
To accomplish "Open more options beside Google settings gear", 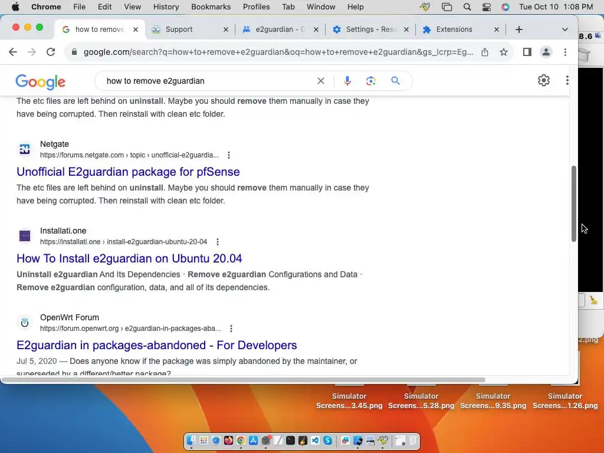I will pyautogui.click(x=567, y=80).
